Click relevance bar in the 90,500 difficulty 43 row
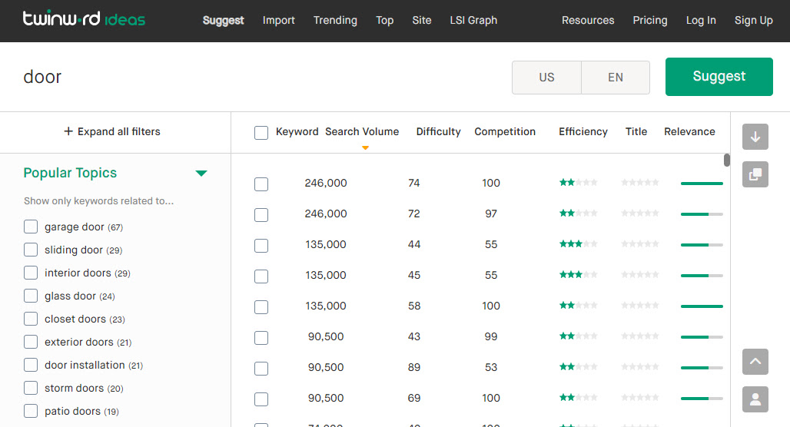 click(x=702, y=337)
